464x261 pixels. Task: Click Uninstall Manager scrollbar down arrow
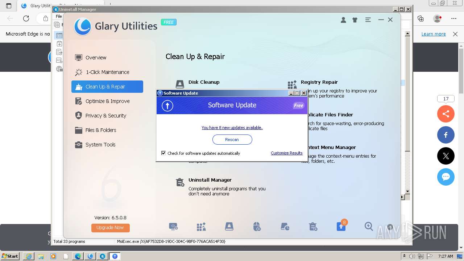tap(407, 191)
